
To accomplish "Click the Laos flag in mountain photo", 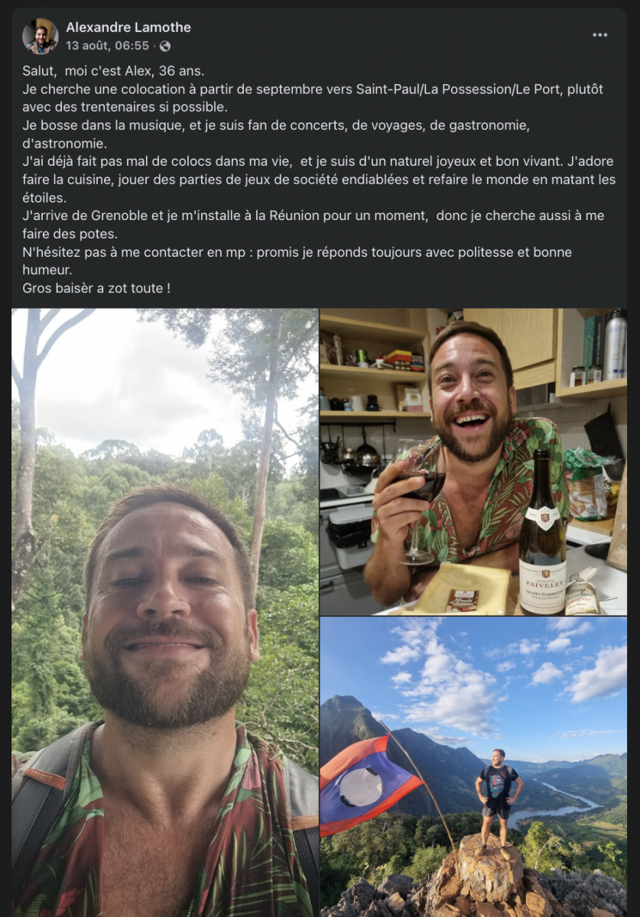I will [x=367, y=783].
